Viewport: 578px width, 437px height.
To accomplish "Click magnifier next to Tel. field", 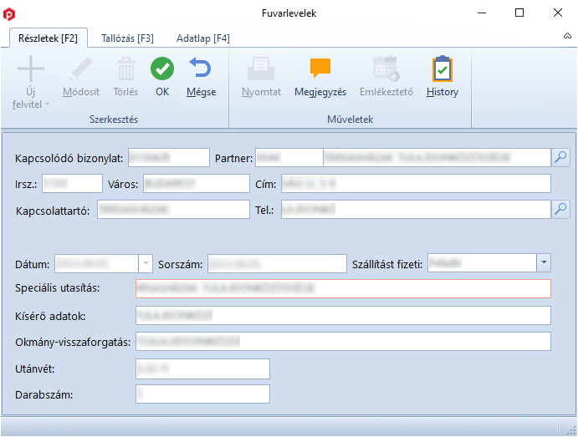I will click(560, 209).
